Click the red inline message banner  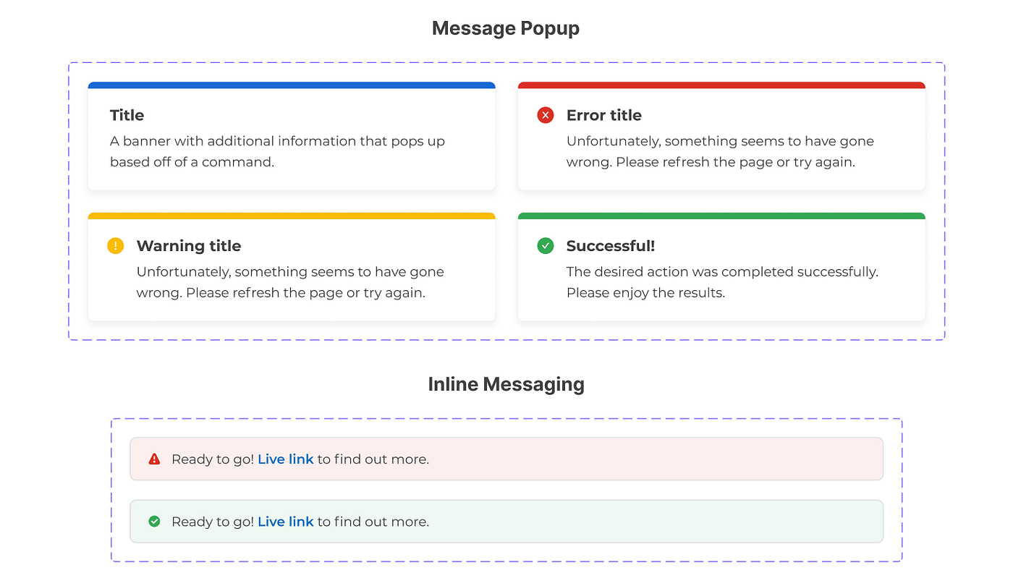click(x=506, y=459)
